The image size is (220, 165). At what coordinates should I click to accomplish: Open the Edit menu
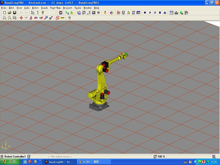pyautogui.click(x=11, y=8)
